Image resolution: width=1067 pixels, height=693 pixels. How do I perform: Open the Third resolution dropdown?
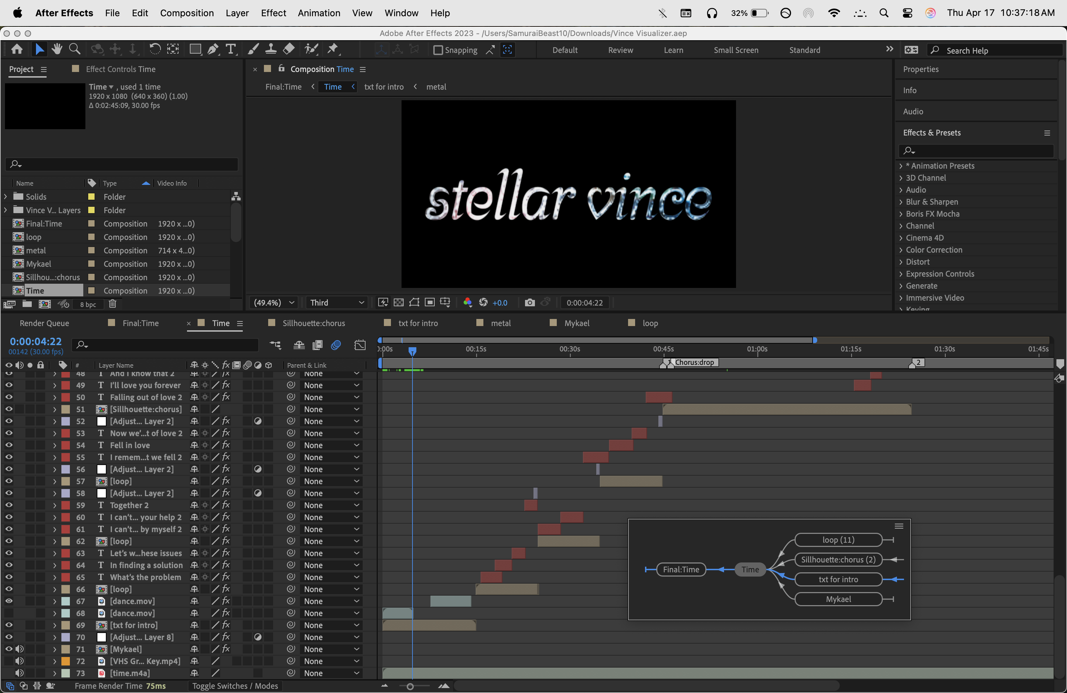[x=337, y=303]
